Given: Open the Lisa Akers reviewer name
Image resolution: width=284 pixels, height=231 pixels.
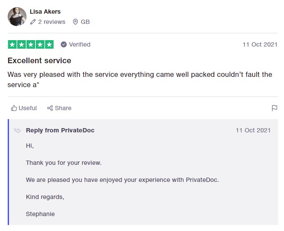Looking at the screenshot, I should [x=45, y=12].
